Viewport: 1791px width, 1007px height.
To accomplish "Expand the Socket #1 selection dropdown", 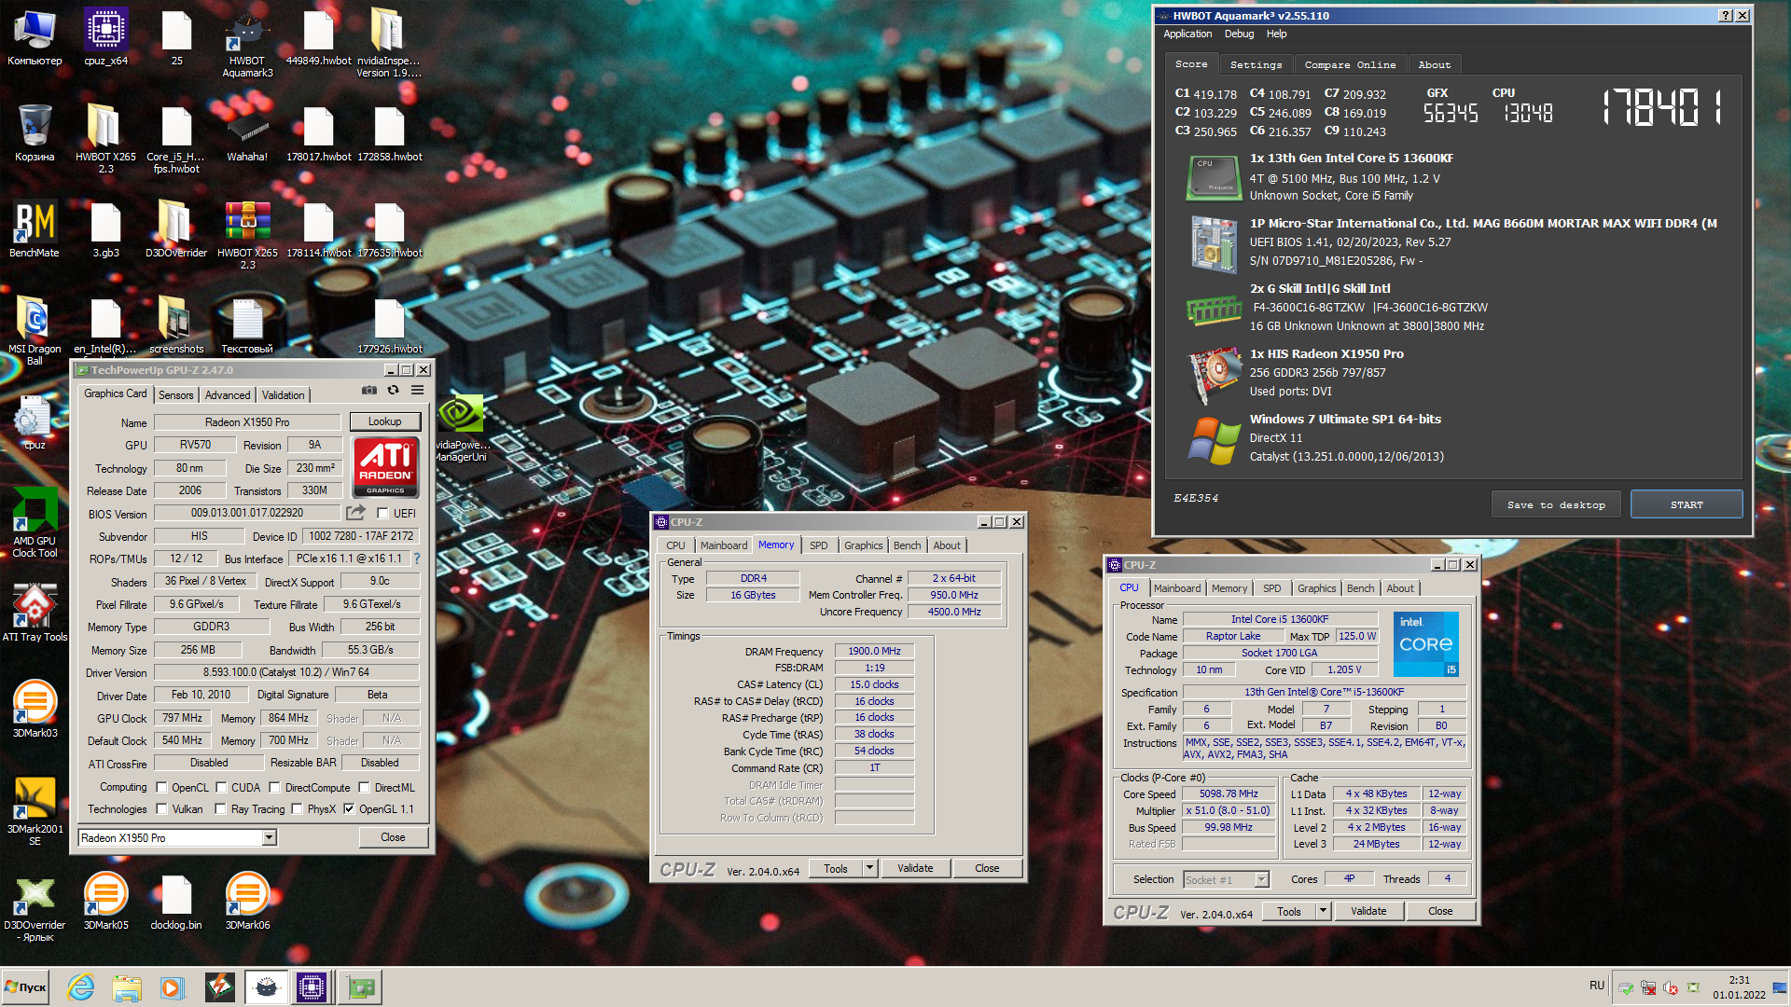I will pos(1261,879).
